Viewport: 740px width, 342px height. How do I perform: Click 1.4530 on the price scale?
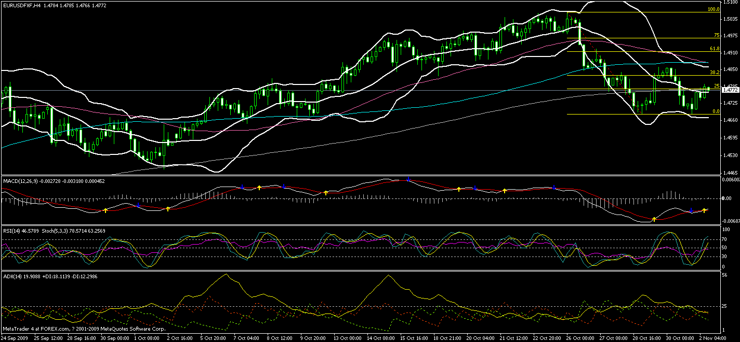[x=730, y=155]
